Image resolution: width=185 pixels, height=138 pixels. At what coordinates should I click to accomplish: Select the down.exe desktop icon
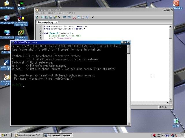(x=176, y=5)
